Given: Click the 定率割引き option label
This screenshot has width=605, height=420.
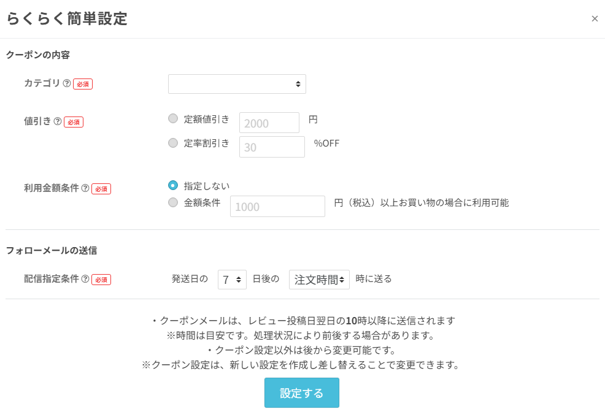Looking at the screenshot, I should point(207,143).
